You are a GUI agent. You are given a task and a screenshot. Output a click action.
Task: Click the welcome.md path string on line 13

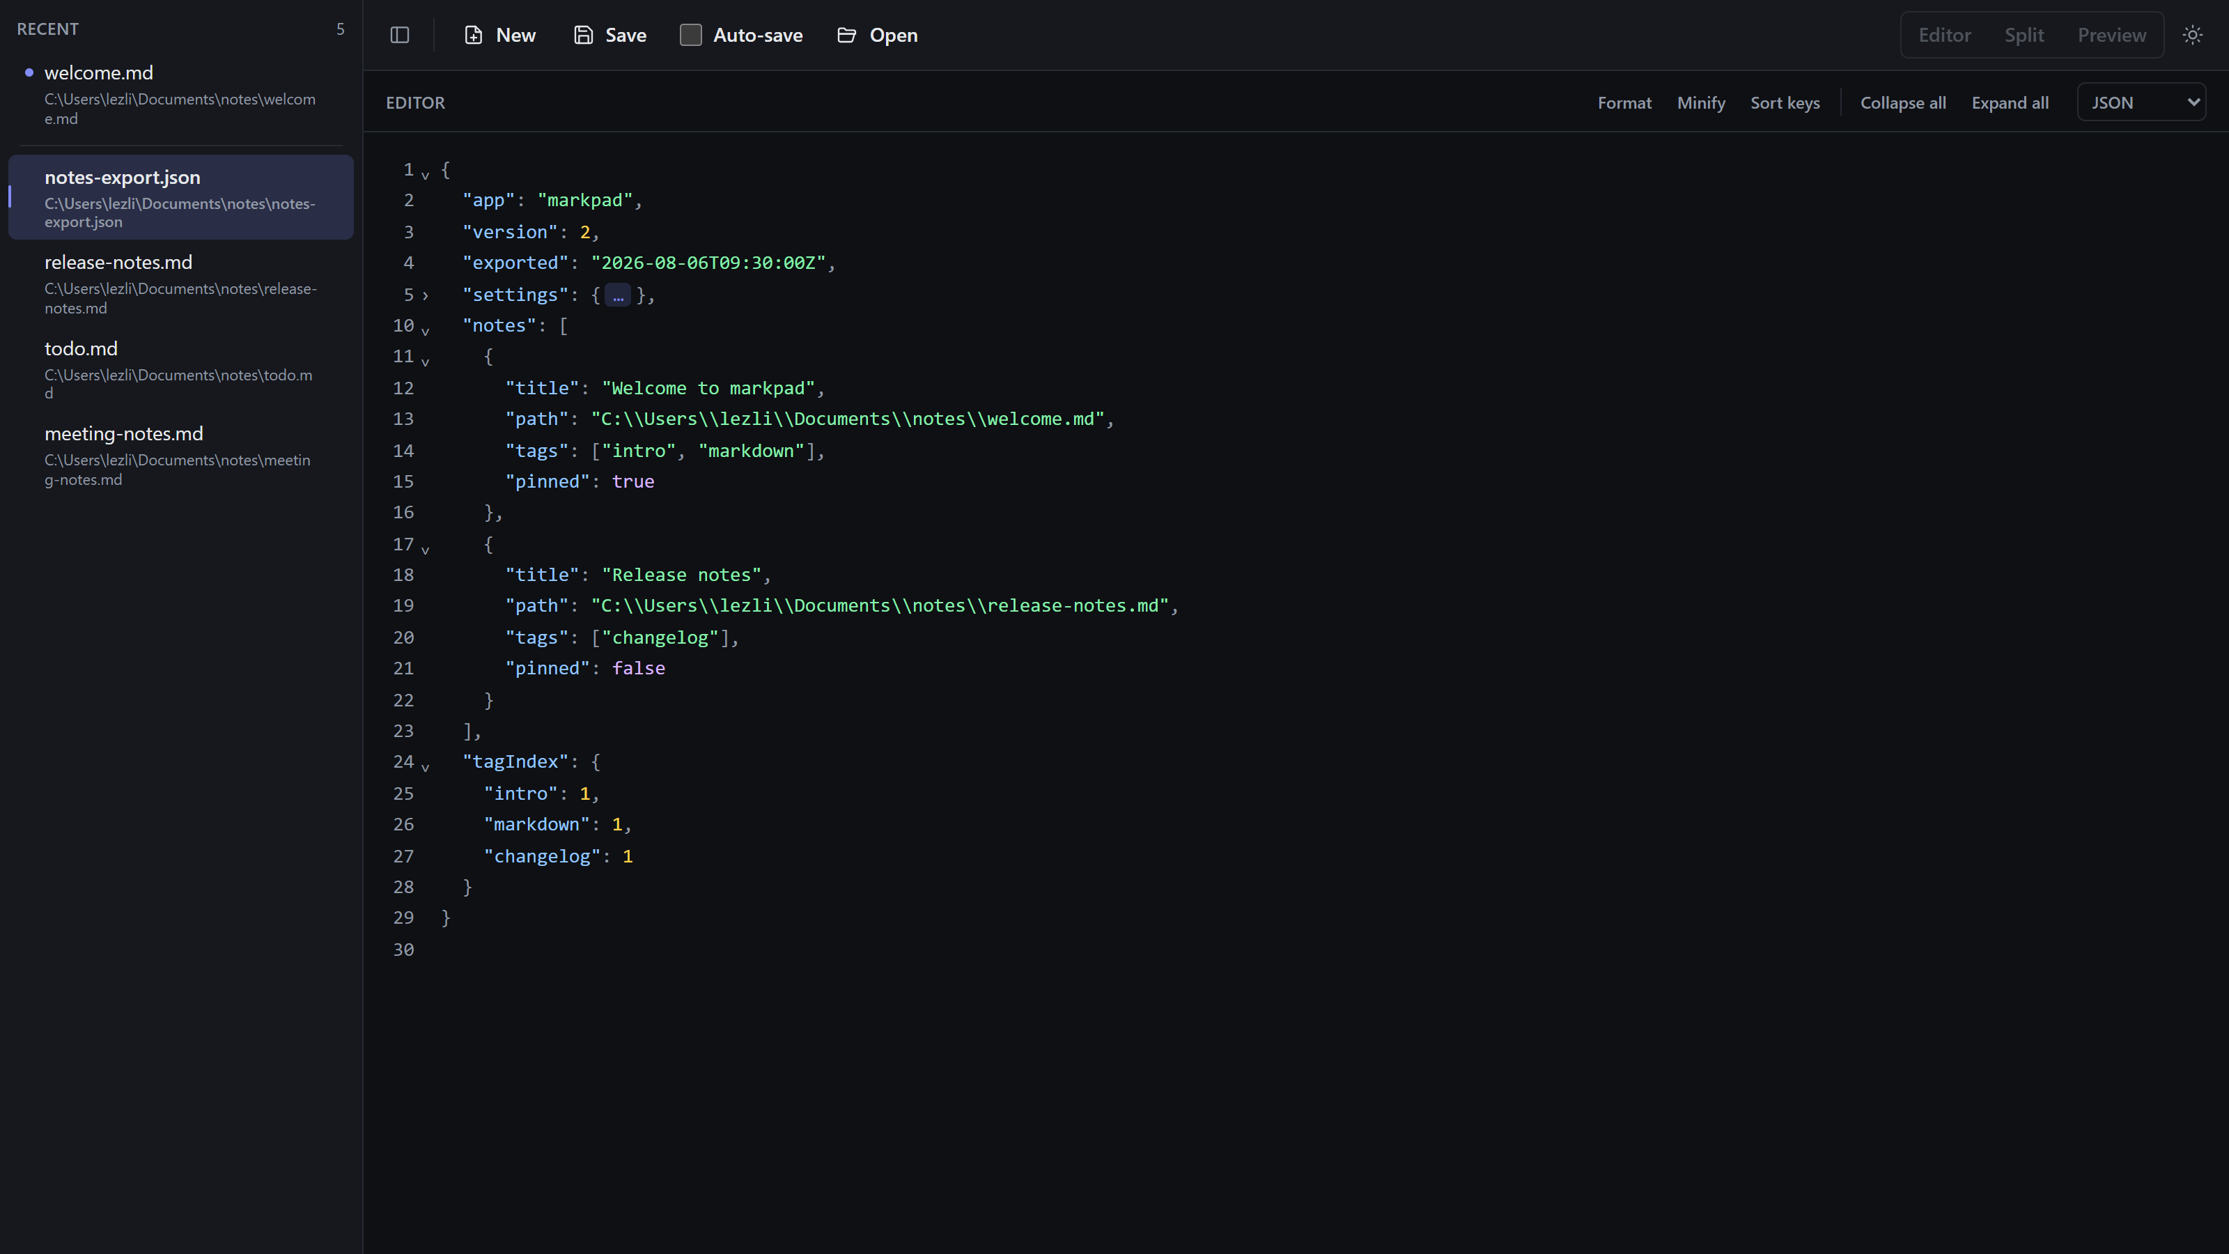point(847,419)
